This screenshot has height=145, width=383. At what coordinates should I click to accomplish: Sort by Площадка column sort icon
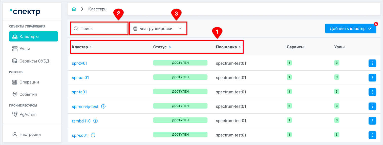coord(240,47)
